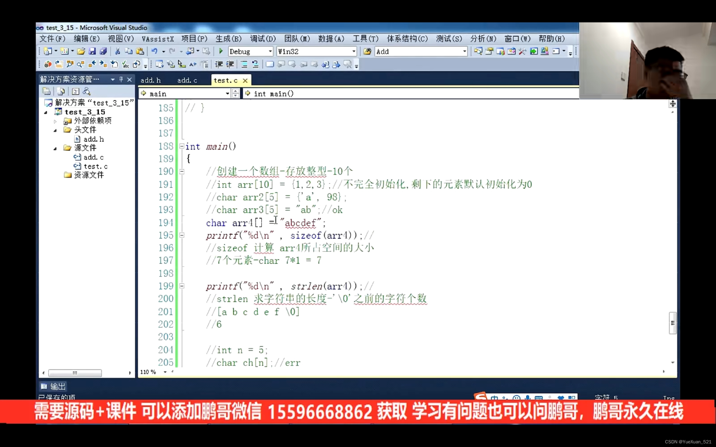Image resolution: width=716 pixels, height=447 pixels.
Task: Open the Win32 platform dropdown
Action: click(354, 51)
